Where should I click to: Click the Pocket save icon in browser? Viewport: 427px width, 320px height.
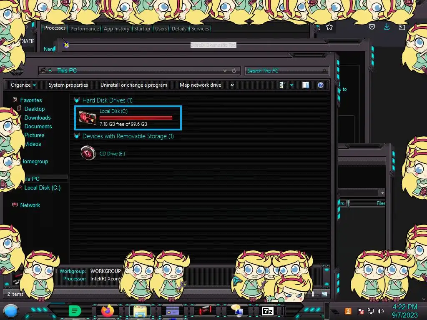point(372,27)
